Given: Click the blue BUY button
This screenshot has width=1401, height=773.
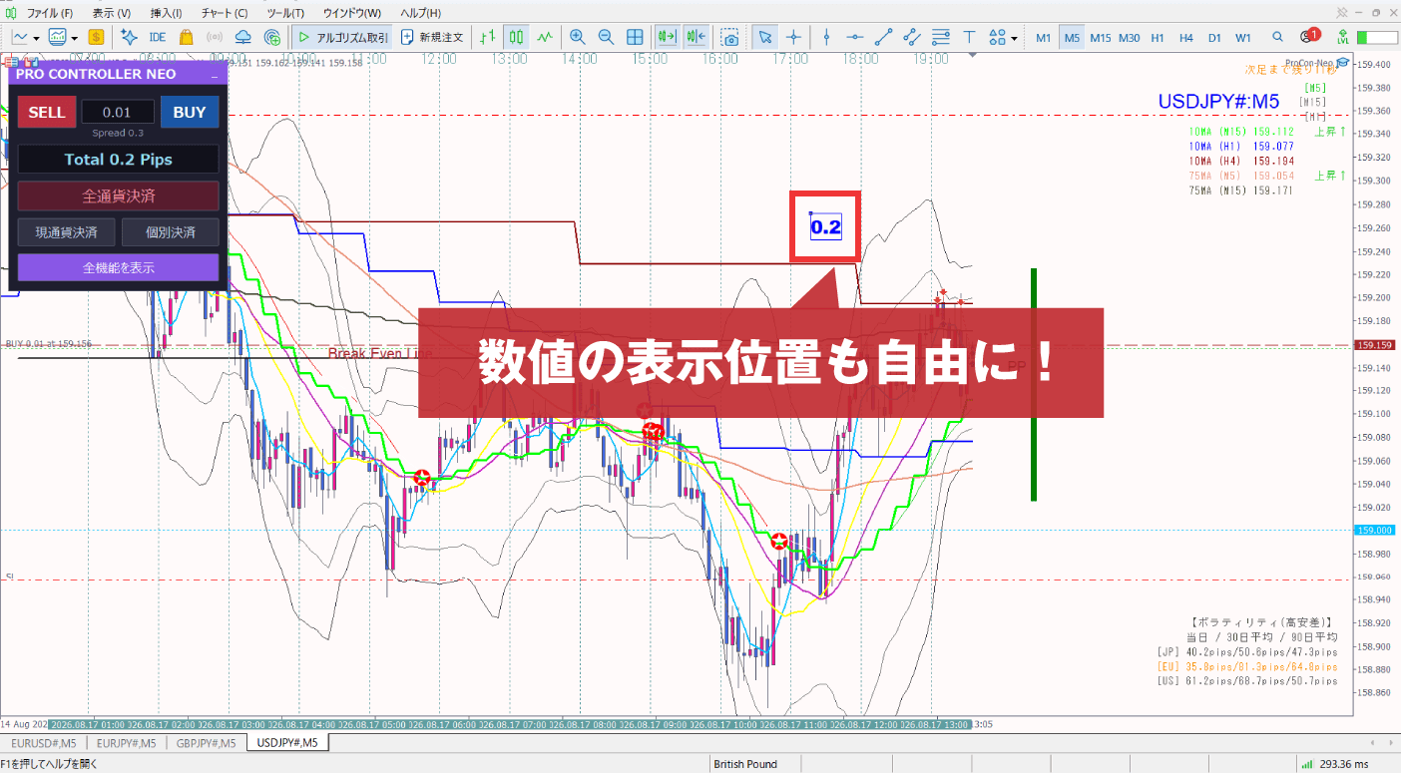Looking at the screenshot, I should click(x=190, y=112).
